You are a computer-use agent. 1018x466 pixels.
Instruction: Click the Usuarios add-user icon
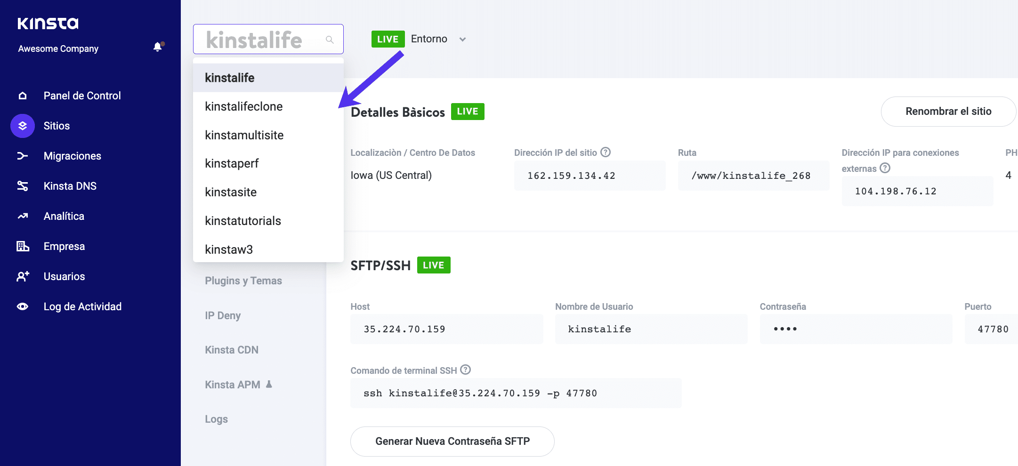23,277
